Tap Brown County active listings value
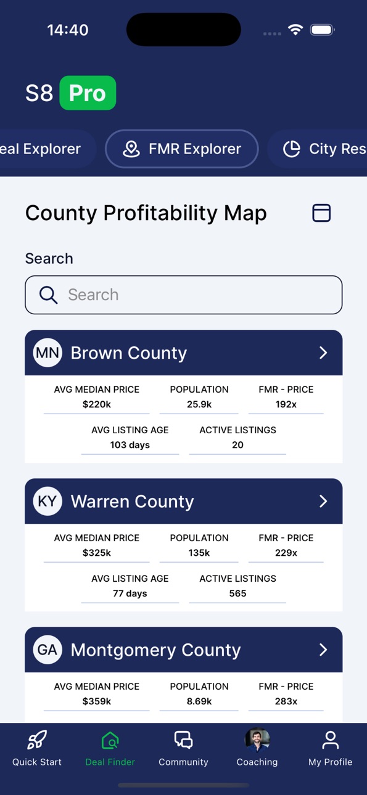Image resolution: width=367 pixels, height=795 pixels. [x=237, y=445]
